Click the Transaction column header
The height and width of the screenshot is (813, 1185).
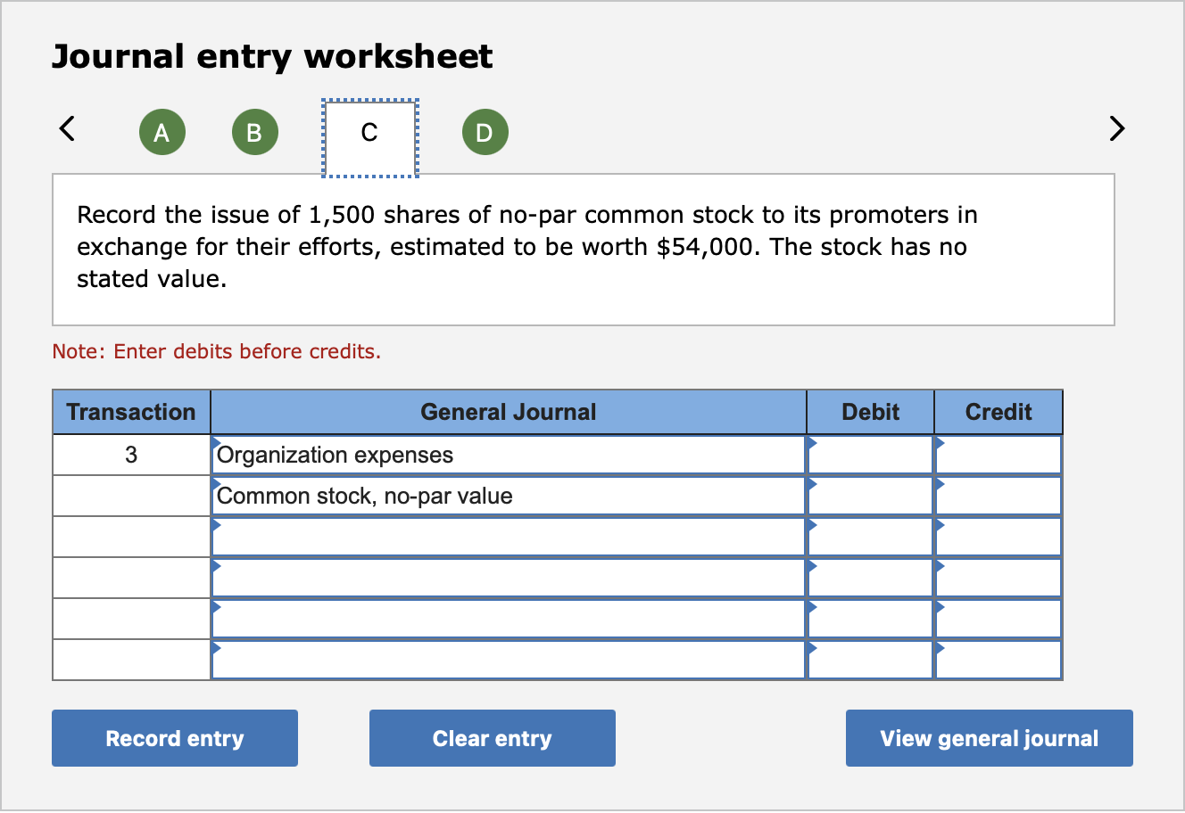pyautogui.click(x=131, y=412)
